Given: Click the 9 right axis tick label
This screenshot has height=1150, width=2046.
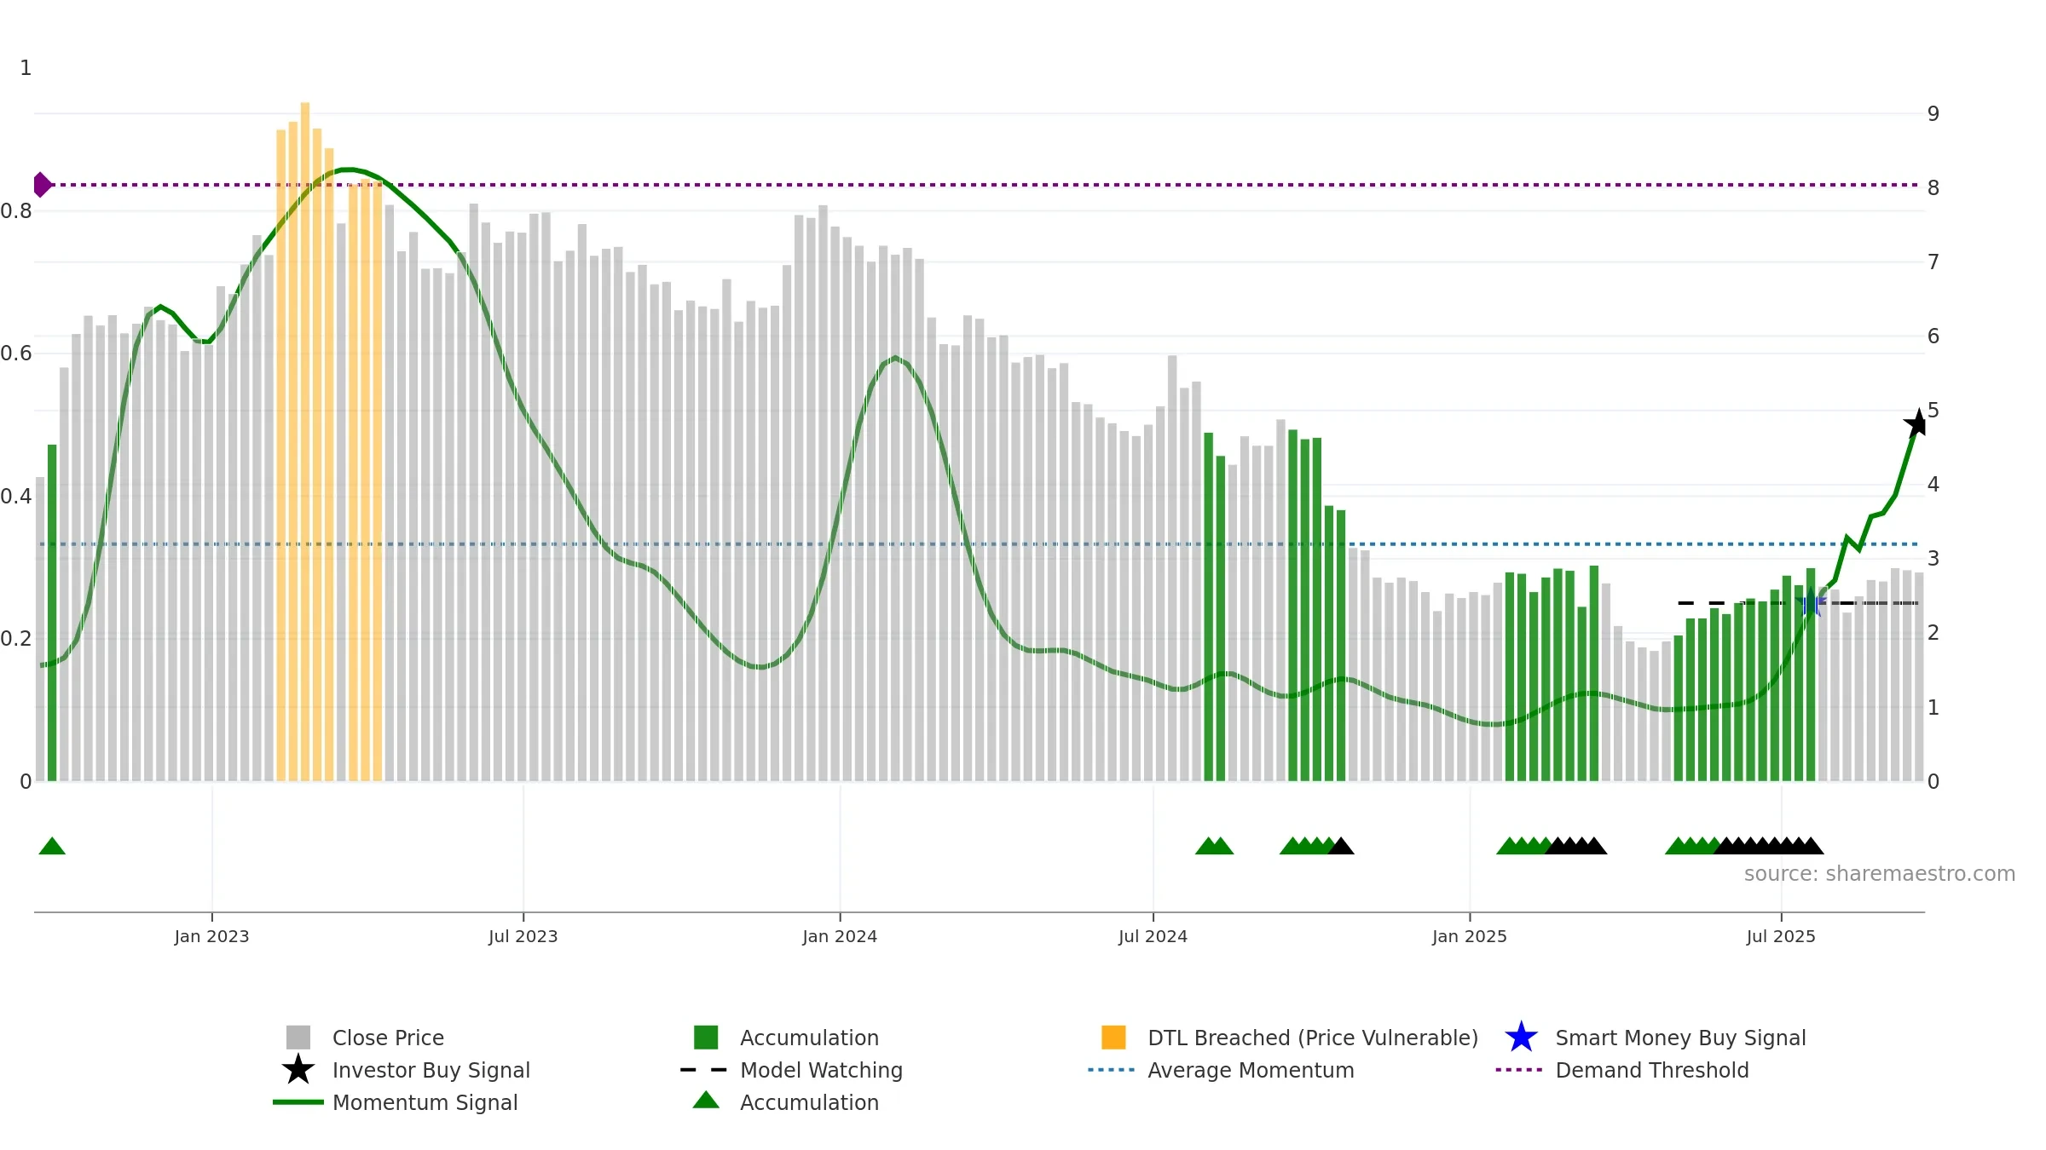Looking at the screenshot, I should (x=1933, y=114).
